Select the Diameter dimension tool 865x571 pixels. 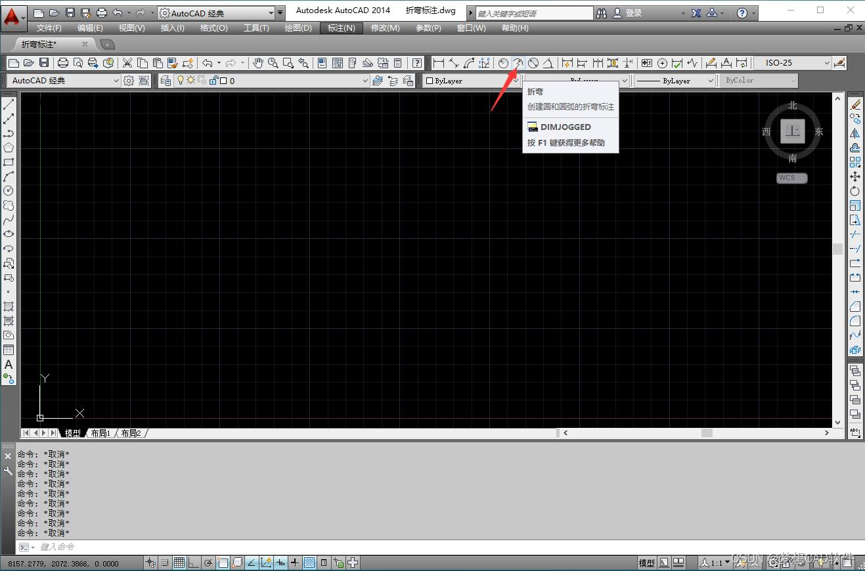tap(533, 63)
